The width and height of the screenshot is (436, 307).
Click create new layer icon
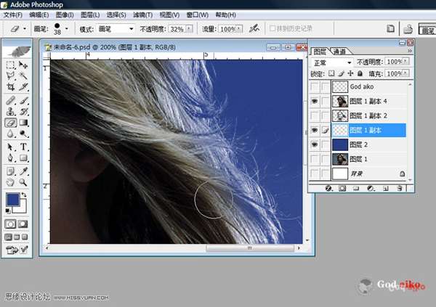[385, 188]
